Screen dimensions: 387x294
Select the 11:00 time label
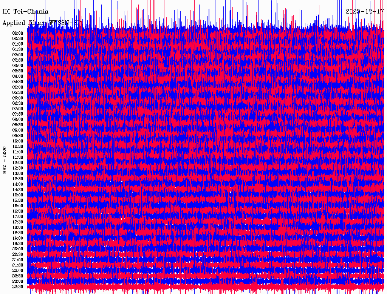18,152
